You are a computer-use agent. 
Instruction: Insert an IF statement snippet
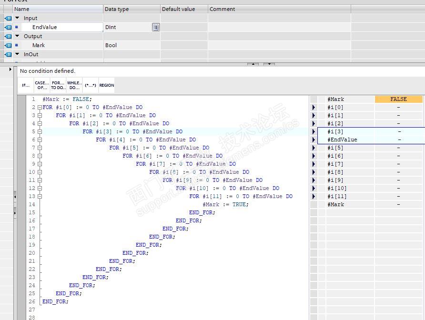26,85
